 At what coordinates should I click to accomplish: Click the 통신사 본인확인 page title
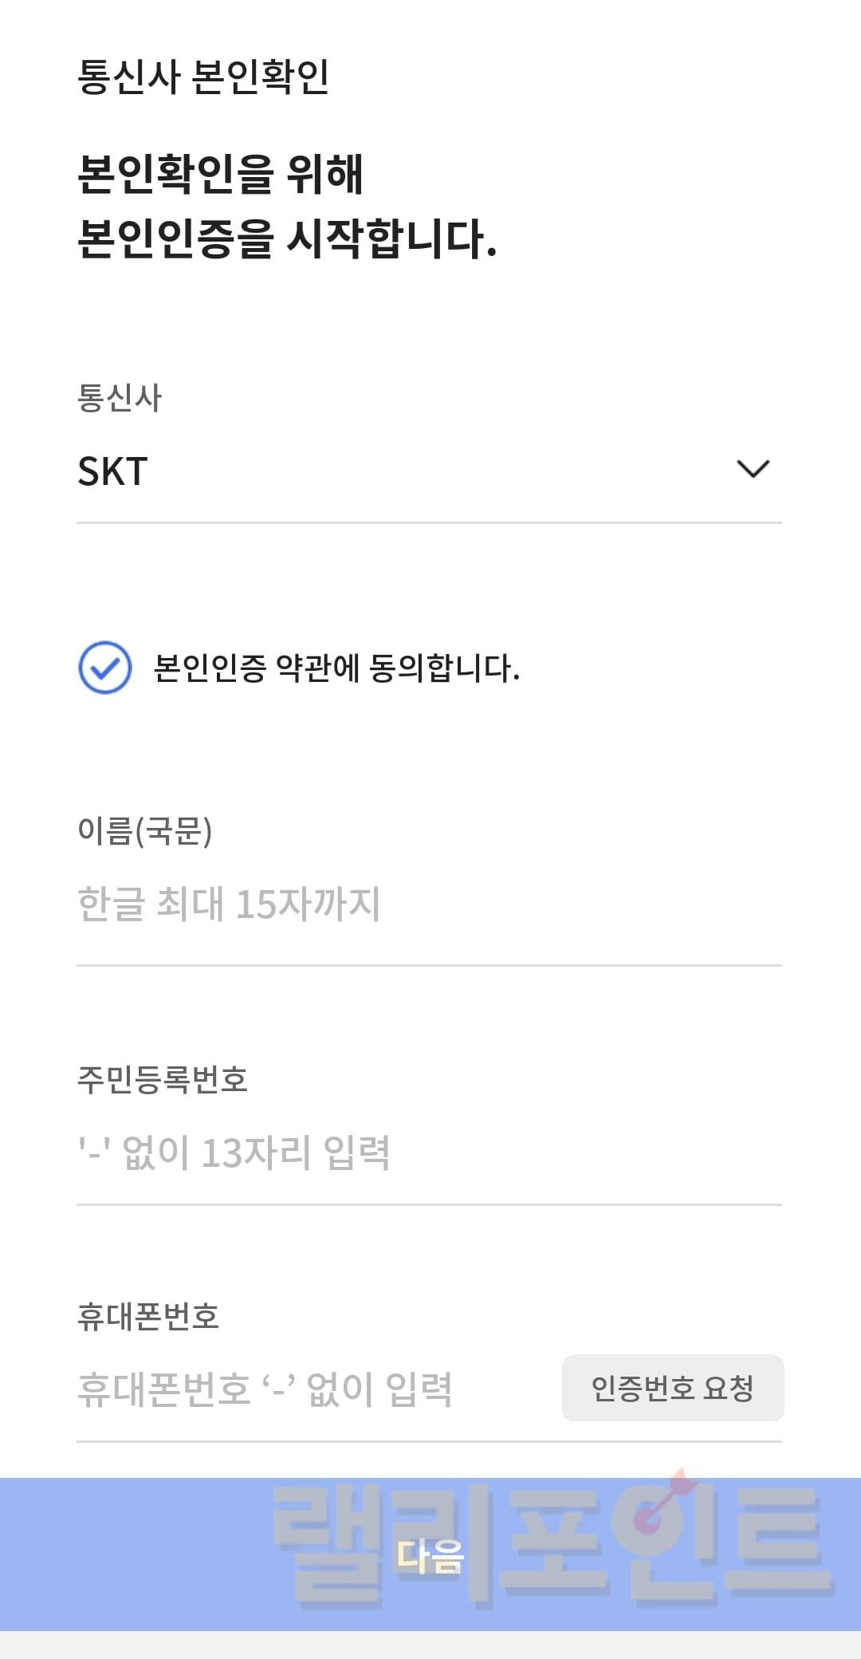203,77
